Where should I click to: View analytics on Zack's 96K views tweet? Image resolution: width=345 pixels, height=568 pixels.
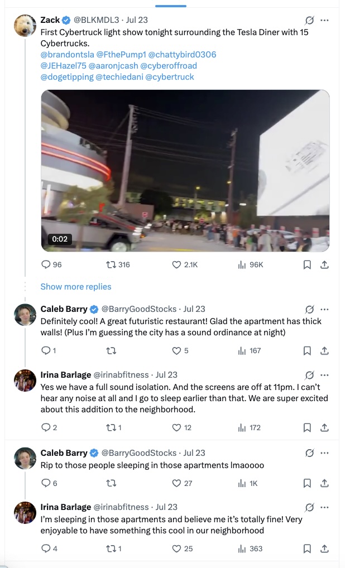[x=242, y=264]
